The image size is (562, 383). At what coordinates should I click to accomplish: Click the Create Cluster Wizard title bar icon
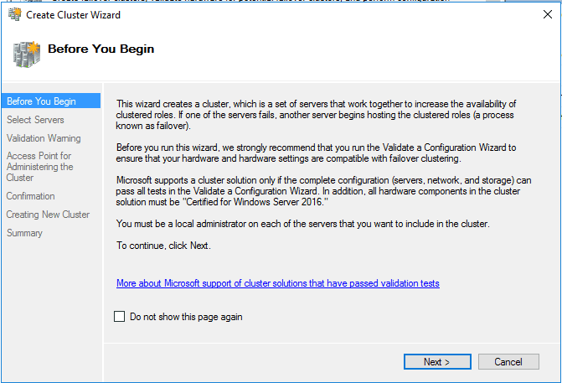tap(15, 14)
